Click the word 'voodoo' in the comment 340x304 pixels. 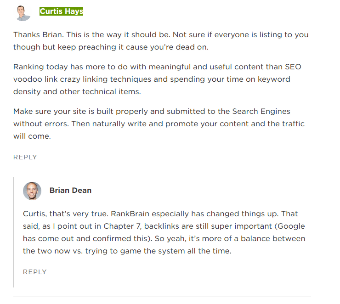point(28,79)
